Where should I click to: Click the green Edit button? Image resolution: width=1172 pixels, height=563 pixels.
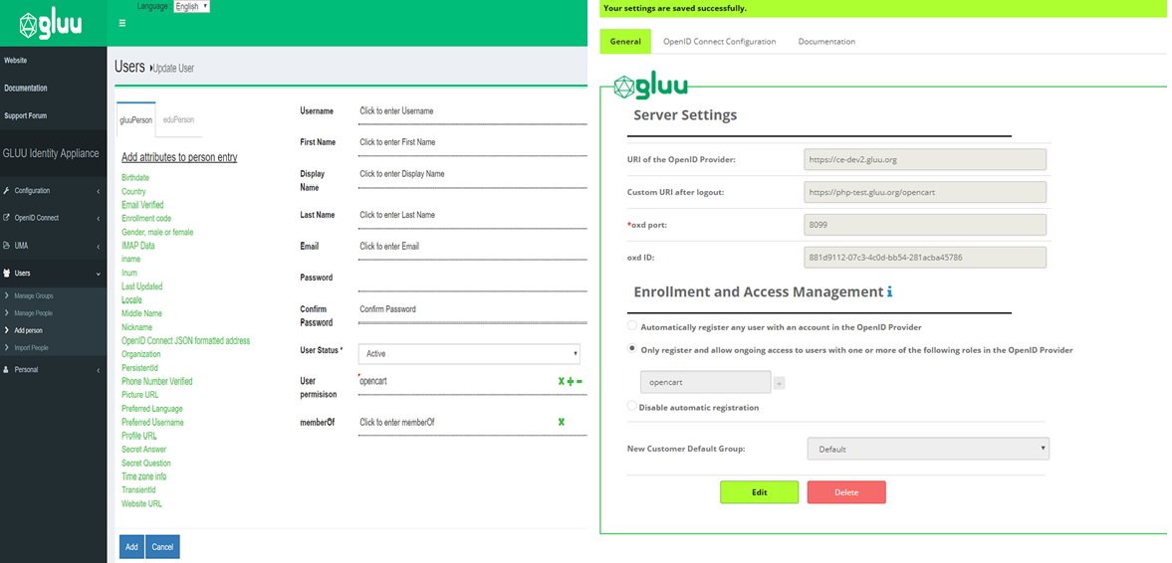[760, 492]
